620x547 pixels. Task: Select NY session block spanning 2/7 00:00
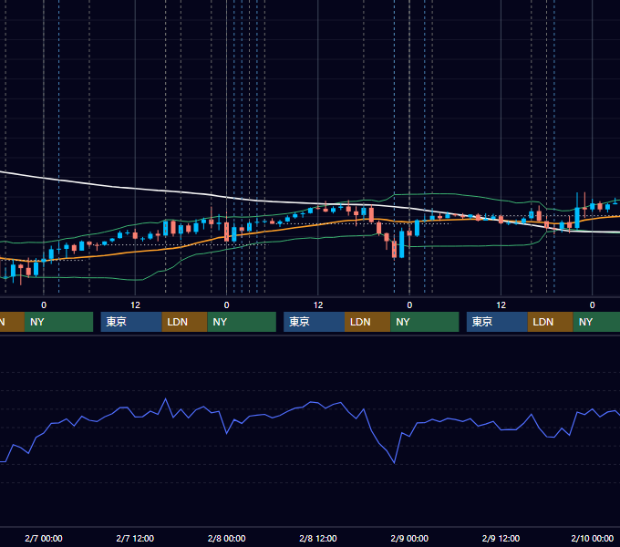58,322
